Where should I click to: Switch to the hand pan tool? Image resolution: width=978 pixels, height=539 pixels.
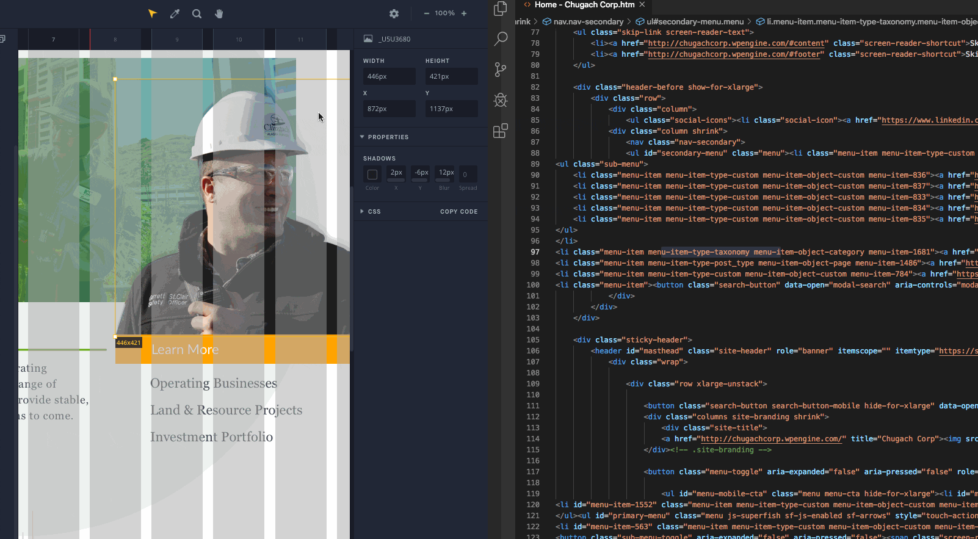[x=219, y=13]
